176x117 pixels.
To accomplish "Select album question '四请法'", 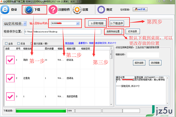I will pos(70,78).
